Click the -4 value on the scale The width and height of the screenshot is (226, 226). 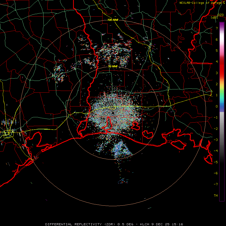[x=216, y=151]
